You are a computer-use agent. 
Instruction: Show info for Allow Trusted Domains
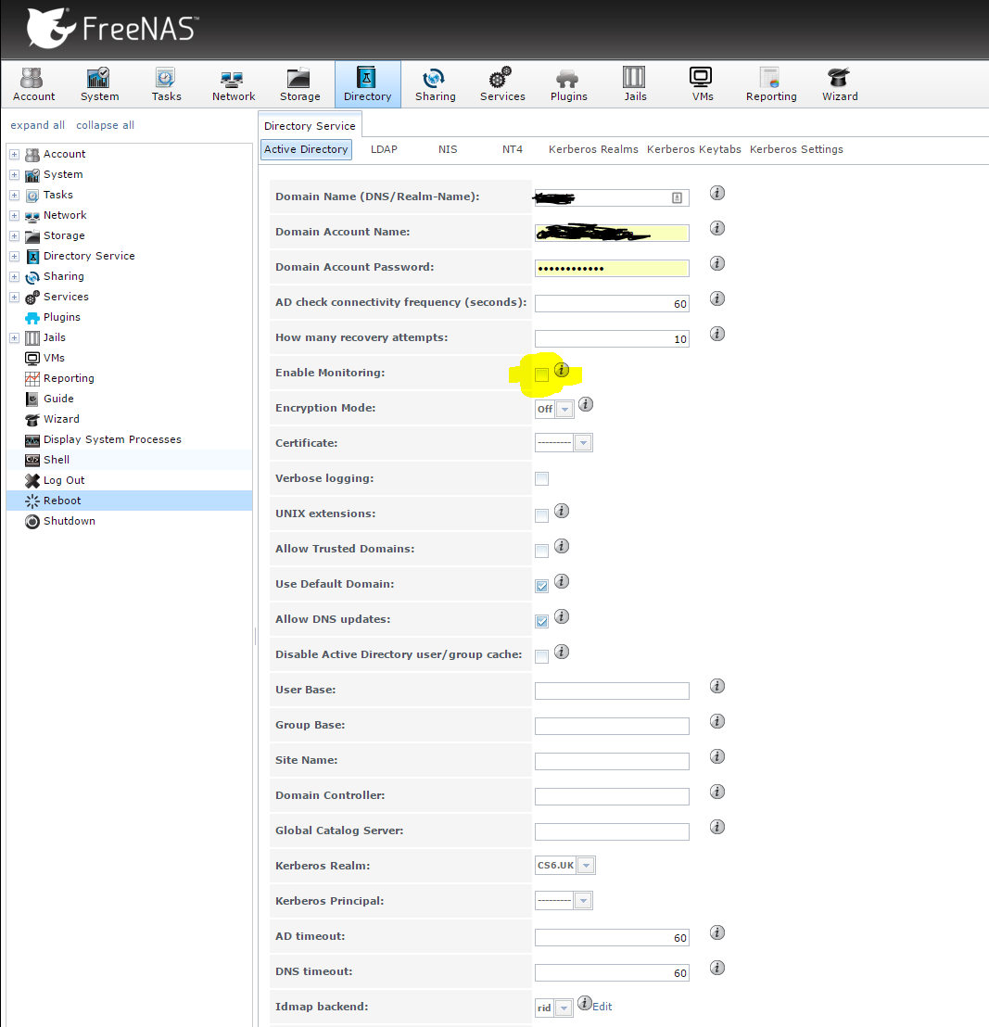click(562, 546)
